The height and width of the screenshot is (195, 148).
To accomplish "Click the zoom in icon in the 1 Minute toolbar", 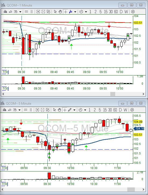I will pyautogui.click(x=38, y=12).
